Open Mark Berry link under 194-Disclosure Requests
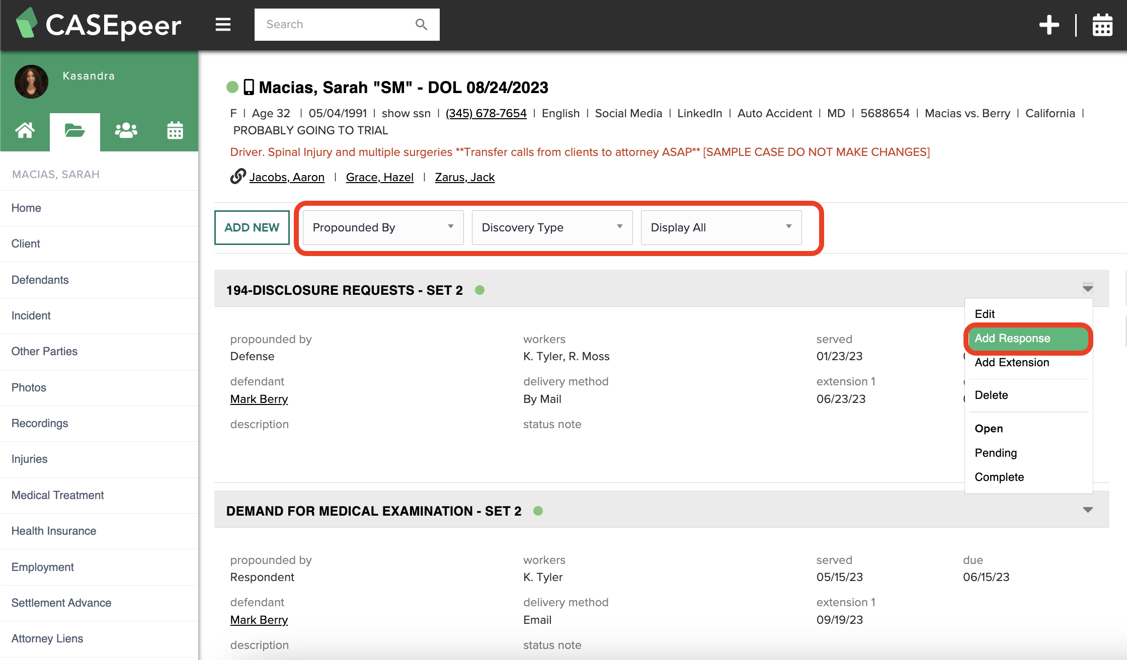Screen dimensions: 1127x660 [259, 399]
